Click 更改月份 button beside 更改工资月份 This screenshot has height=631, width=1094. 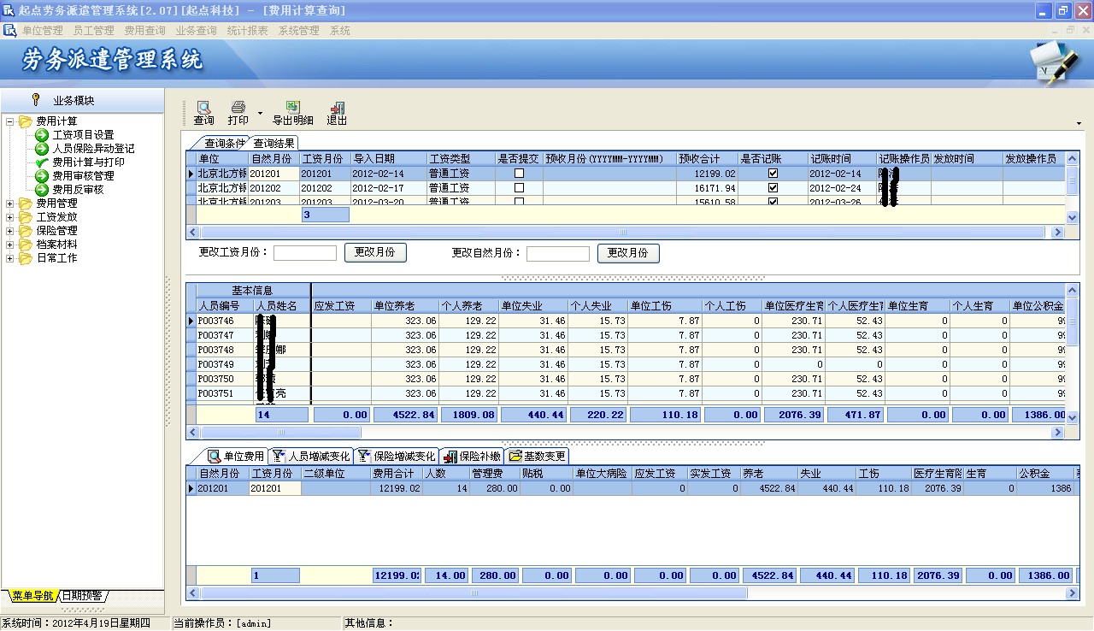tap(375, 253)
